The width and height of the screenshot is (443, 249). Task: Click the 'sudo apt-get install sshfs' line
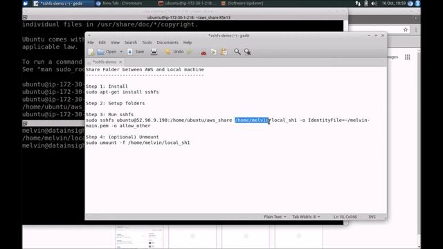tap(122, 92)
